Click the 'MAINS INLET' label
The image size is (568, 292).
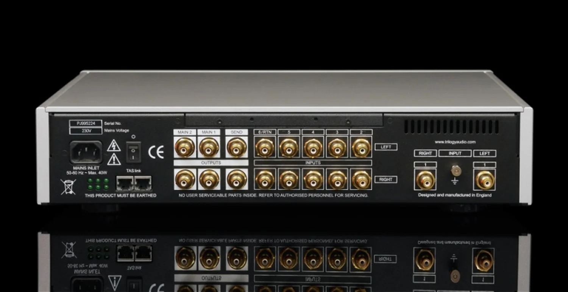(86, 167)
